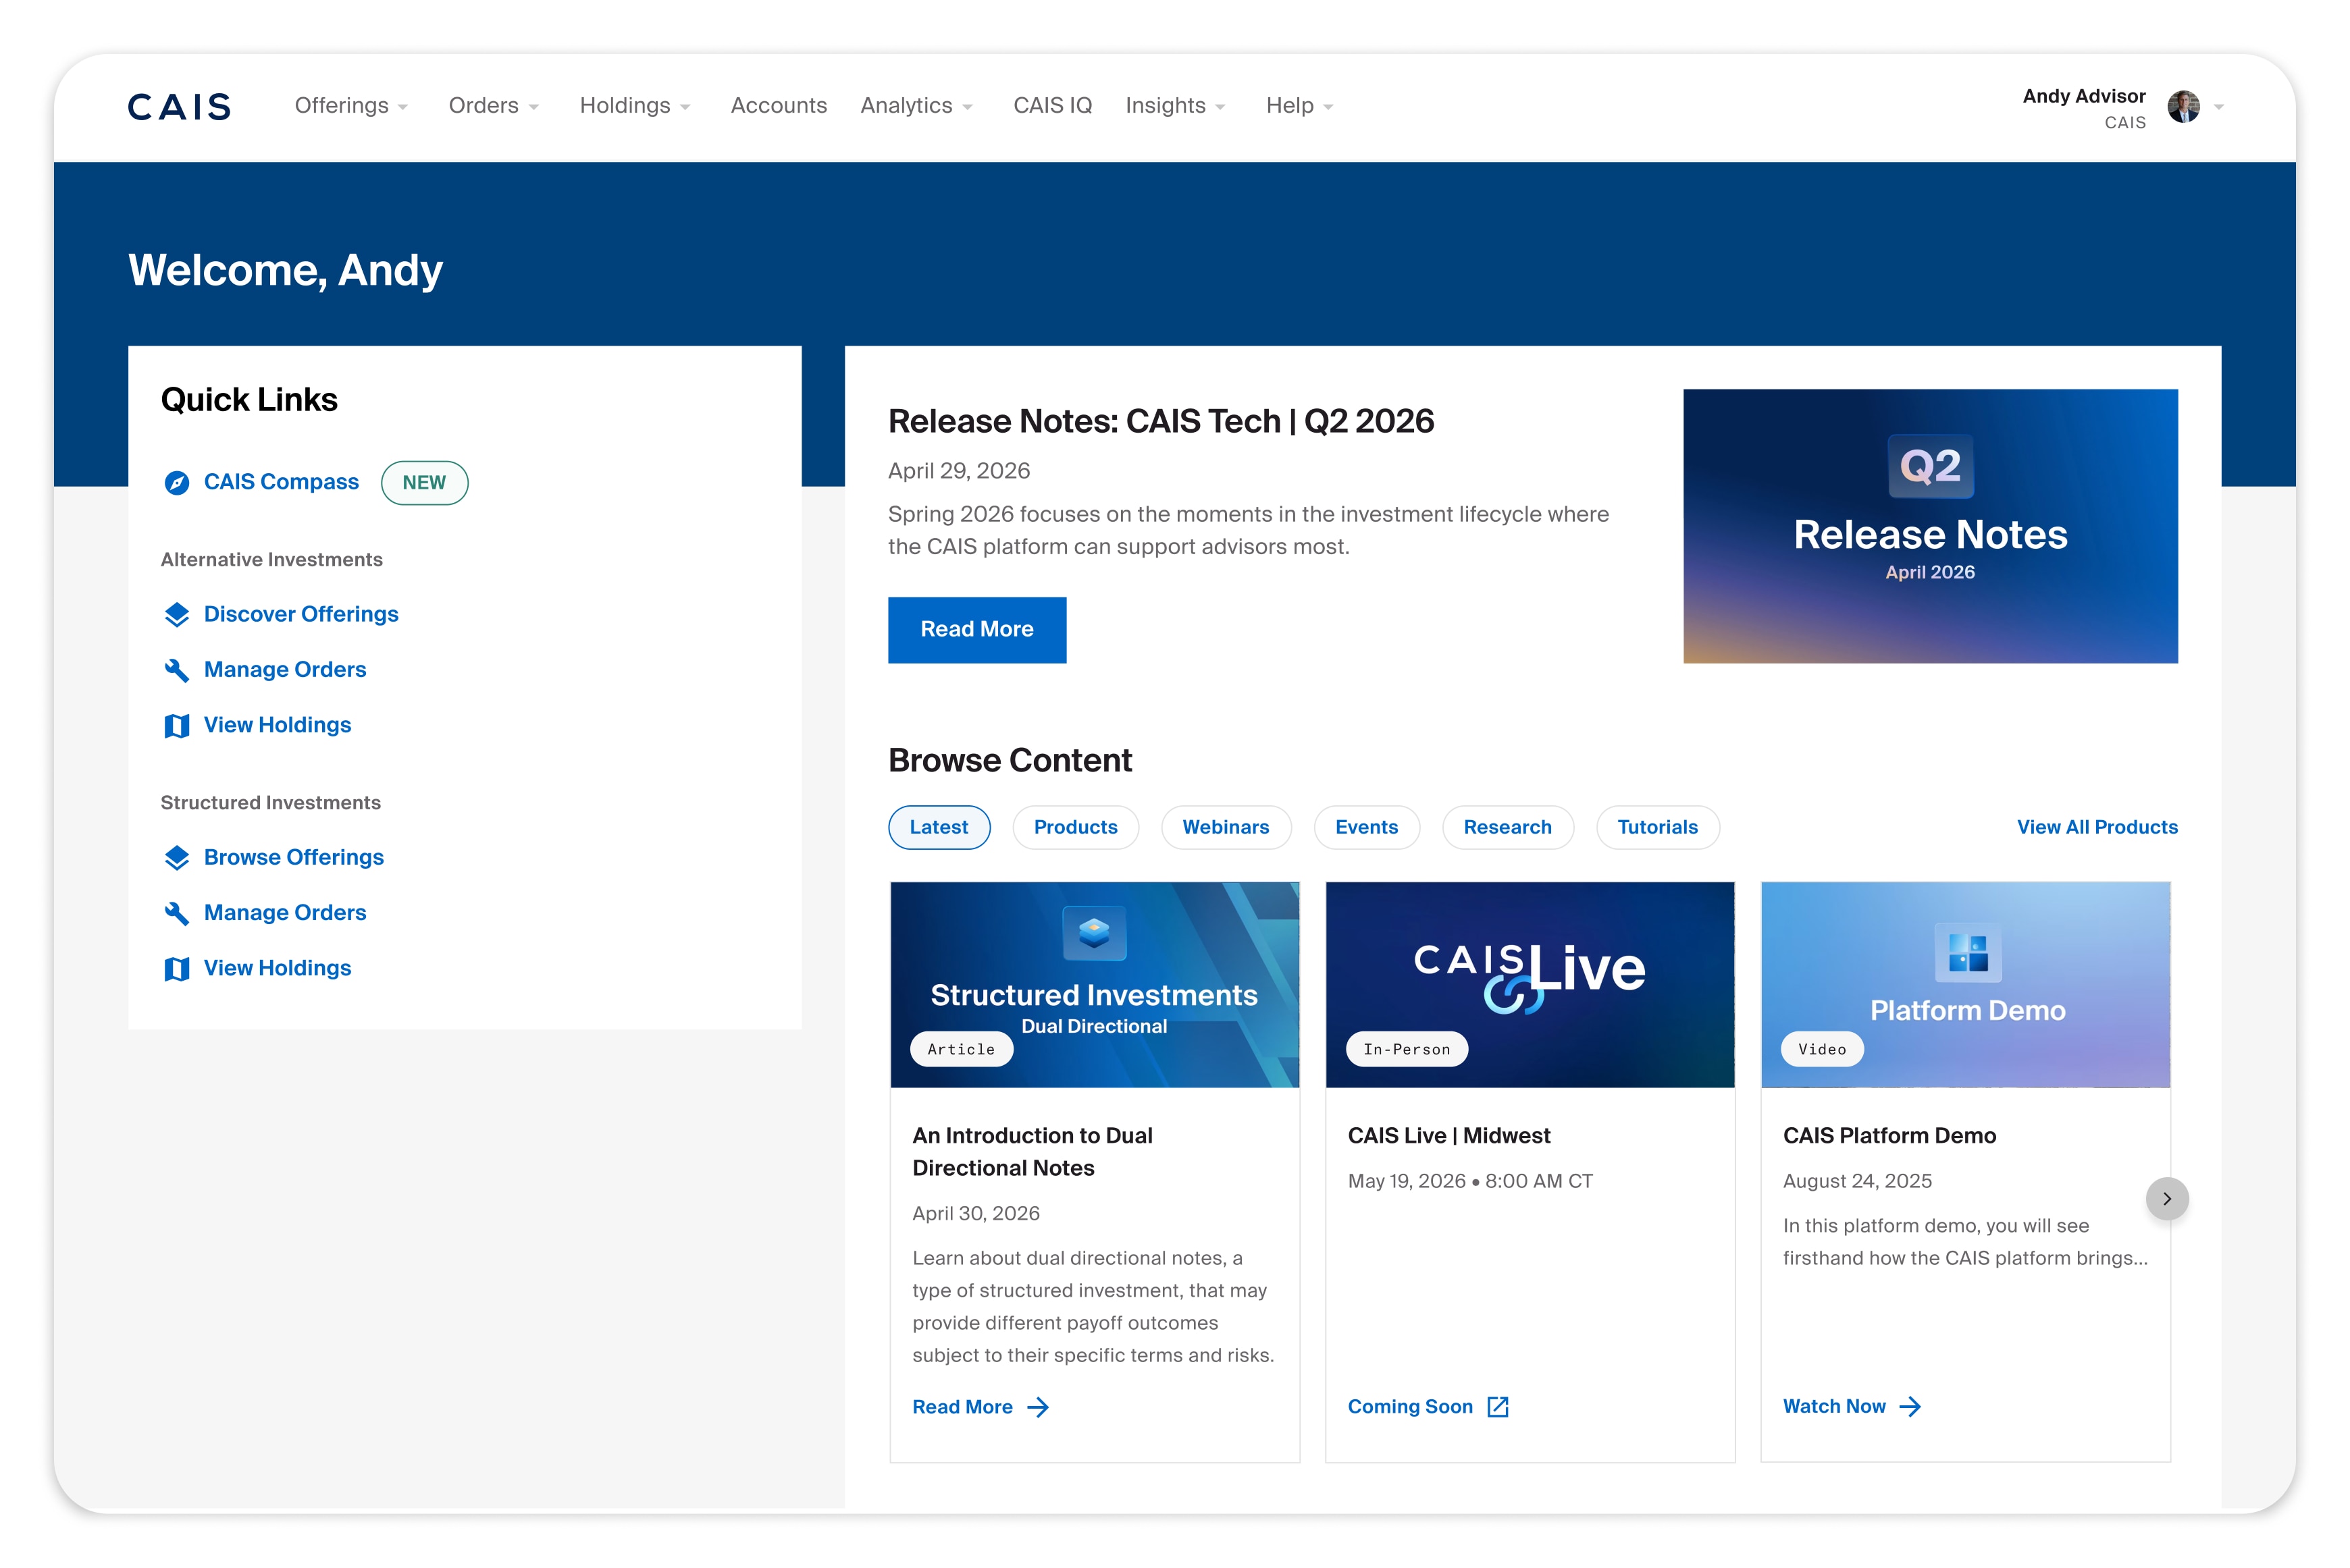
Task: Open the CAIS Live card thumbnail
Action: coord(1531,985)
